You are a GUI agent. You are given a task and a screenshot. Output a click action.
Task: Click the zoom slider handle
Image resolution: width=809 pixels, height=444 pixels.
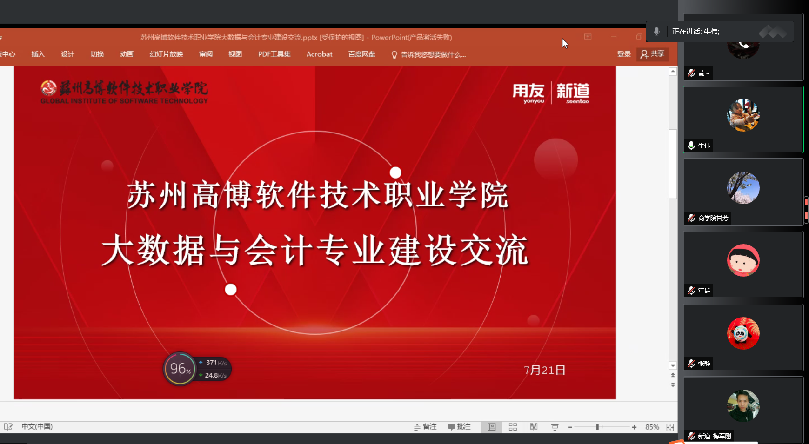(x=597, y=427)
